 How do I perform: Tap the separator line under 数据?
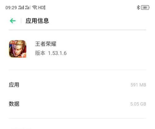click(x=77, y=118)
